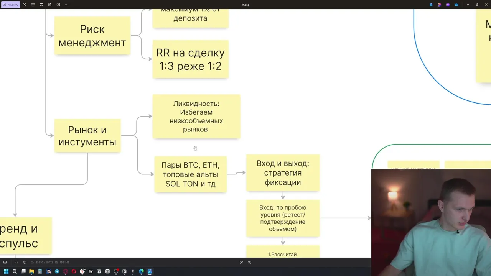Show actual size with the rightmost zoom icon
The height and width of the screenshot is (276, 491).
click(x=250, y=262)
